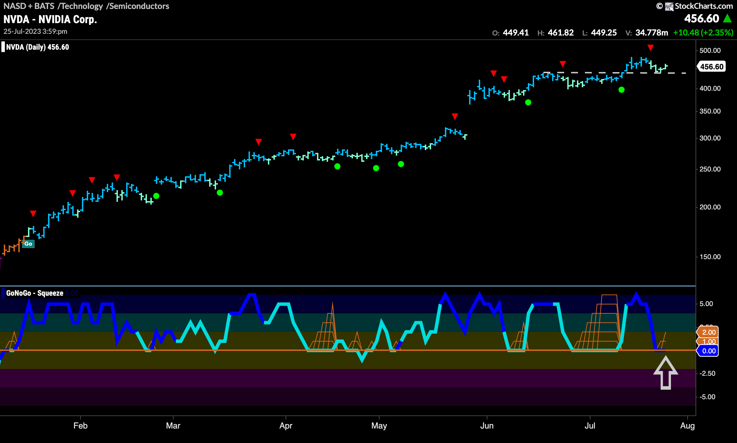The width and height of the screenshot is (737, 443).
Task: Click the GoNoGo - Squeeze panel label
Action: [x=35, y=293]
